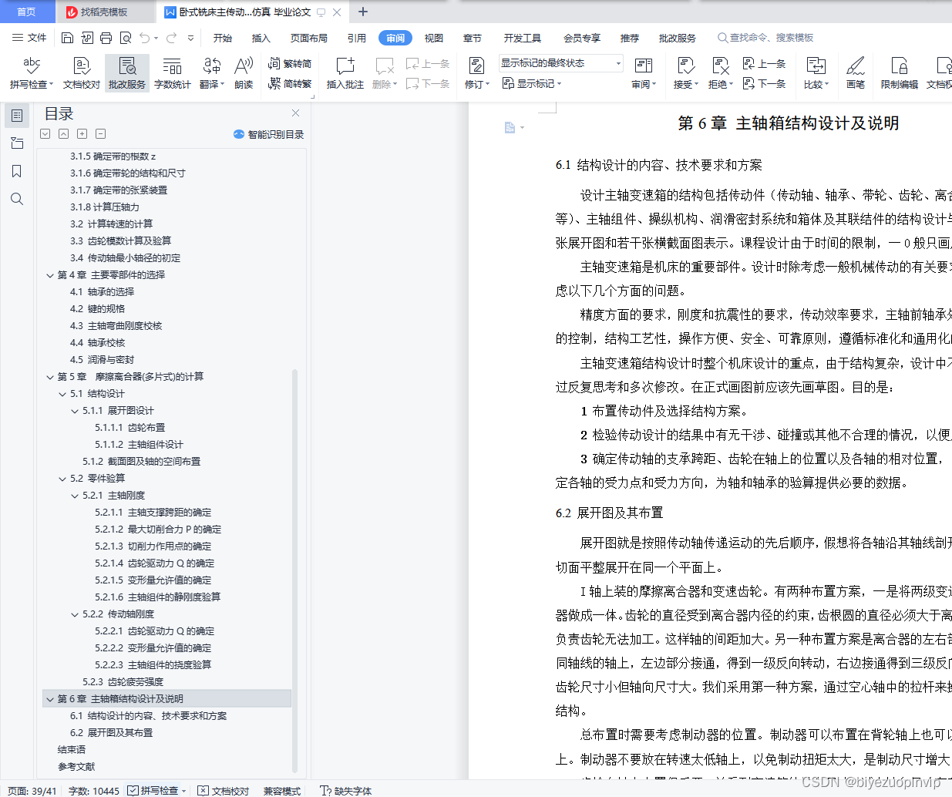Image resolution: width=952 pixels, height=797 pixels.
Task: Convert text with 繁转简
Action: (290, 64)
